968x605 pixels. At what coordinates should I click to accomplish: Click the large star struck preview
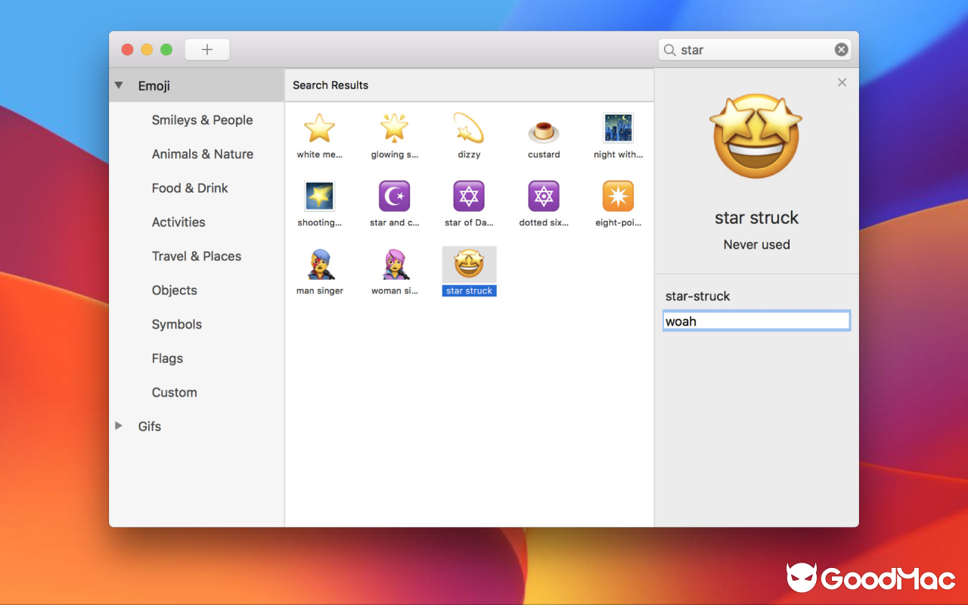coord(756,136)
